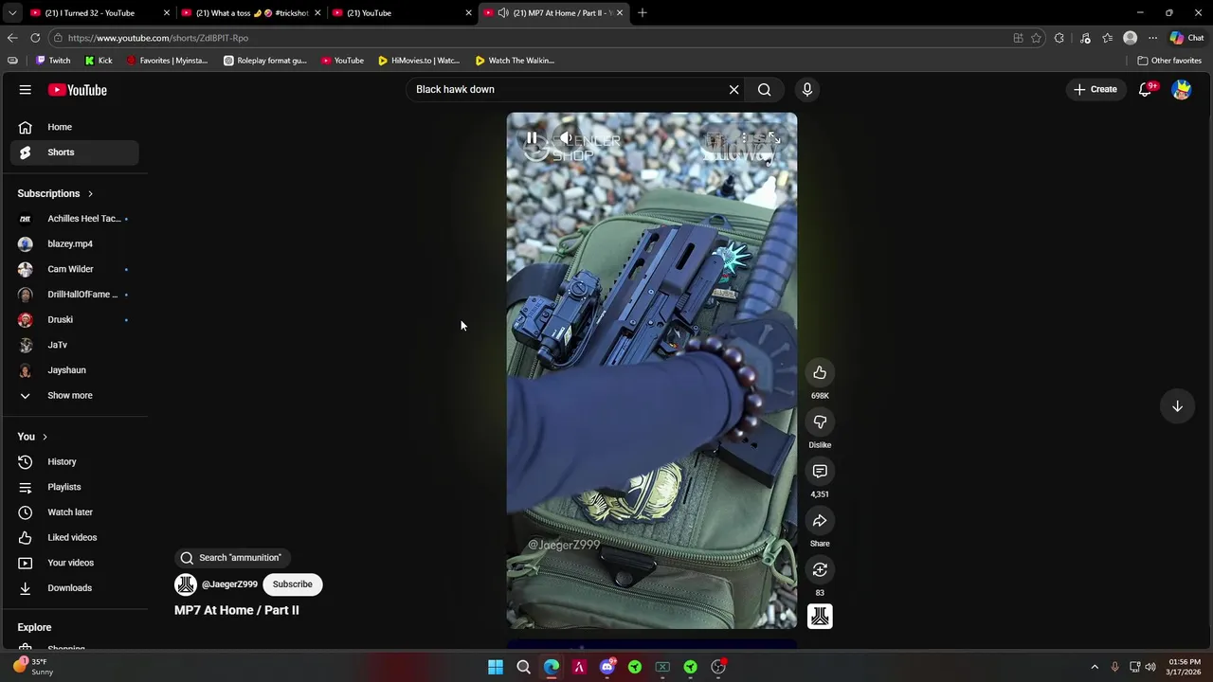
Task: Show hidden system tray icons
Action: coord(1095,667)
